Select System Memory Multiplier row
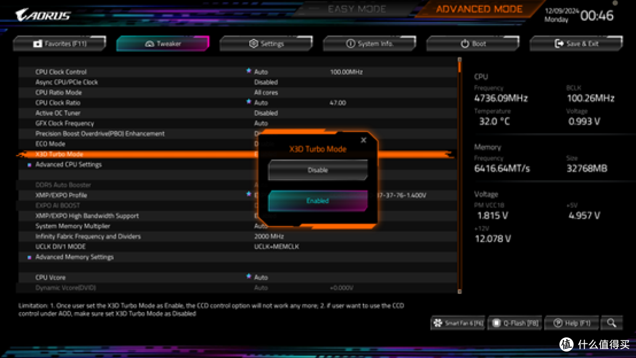 coord(237,226)
